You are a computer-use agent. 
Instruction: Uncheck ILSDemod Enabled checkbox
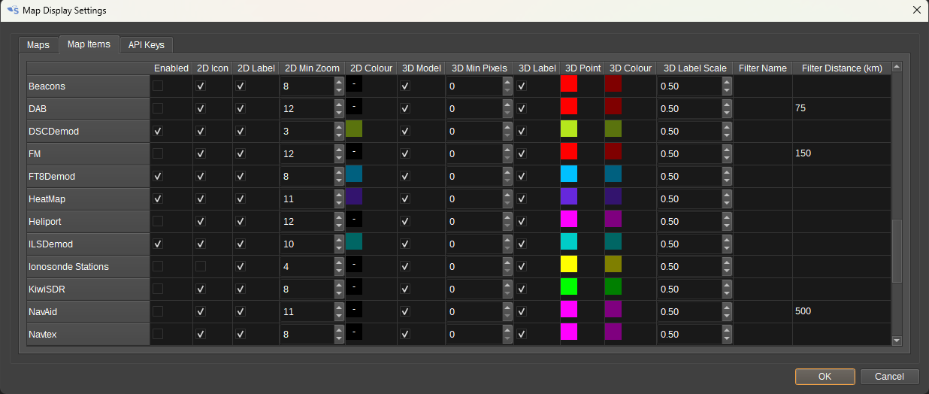[158, 244]
